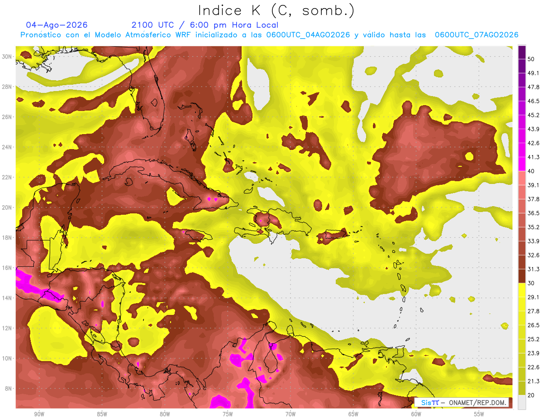This screenshot has width=543, height=420.
Task: Pick the magenta colorbar segment between 40 and 41.3
Action: [522, 164]
